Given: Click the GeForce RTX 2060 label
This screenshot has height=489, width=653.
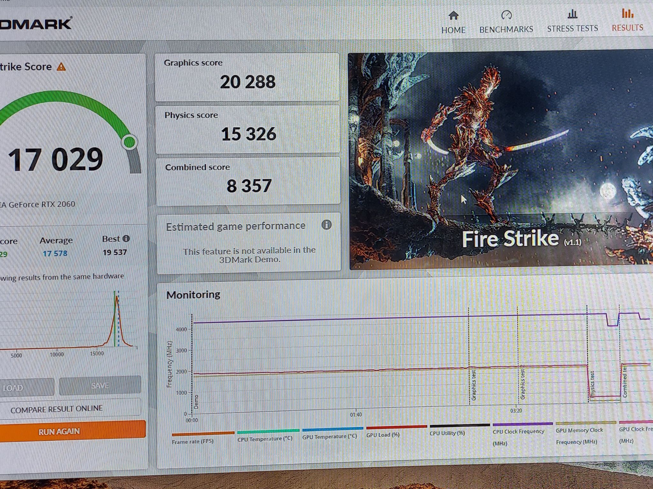Looking at the screenshot, I should (38, 204).
